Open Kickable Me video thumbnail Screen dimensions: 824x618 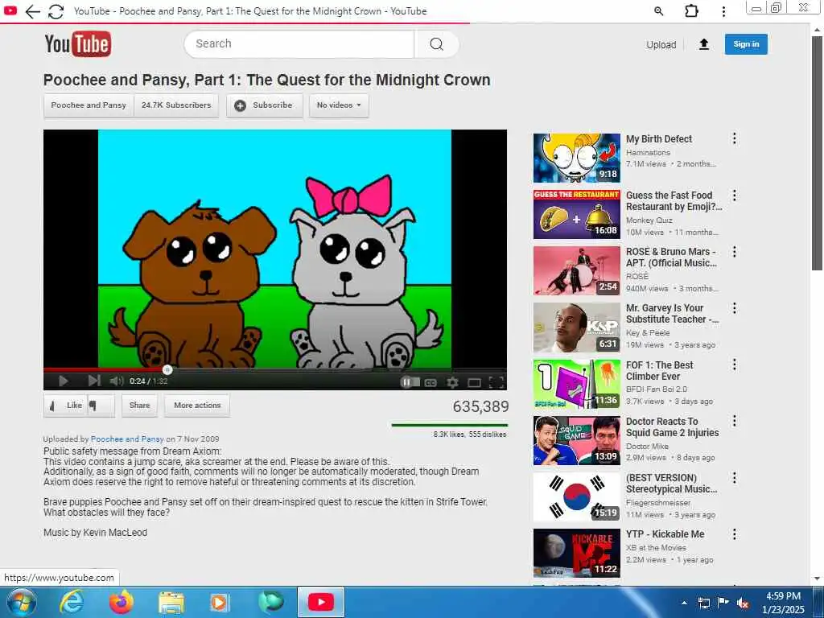[x=576, y=553]
